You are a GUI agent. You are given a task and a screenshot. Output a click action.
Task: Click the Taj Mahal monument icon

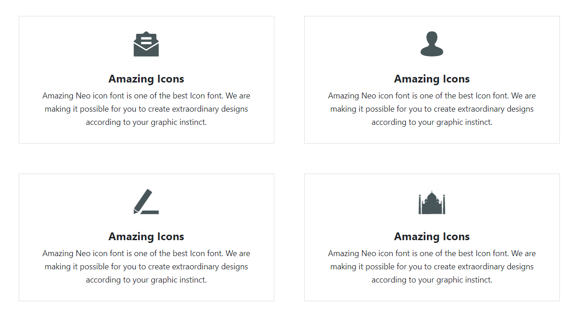tap(432, 202)
